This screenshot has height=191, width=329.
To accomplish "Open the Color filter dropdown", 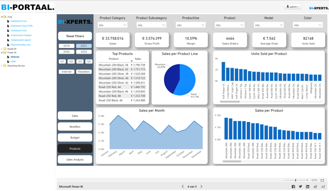I will (x=308, y=26).
